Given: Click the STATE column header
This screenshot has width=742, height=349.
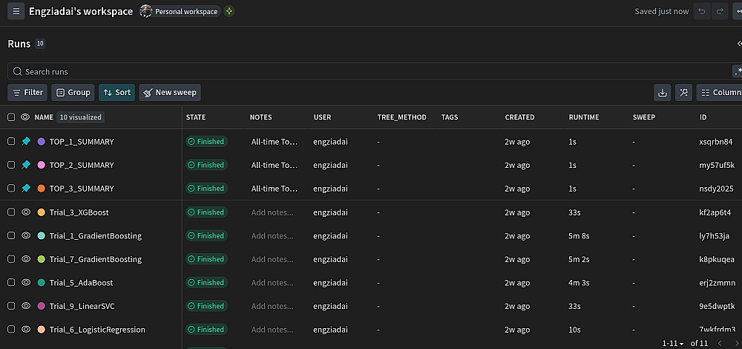Looking at the screenshot, I should pos(196,117).
